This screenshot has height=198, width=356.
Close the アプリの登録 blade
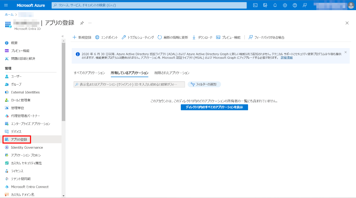click(347, 23)
